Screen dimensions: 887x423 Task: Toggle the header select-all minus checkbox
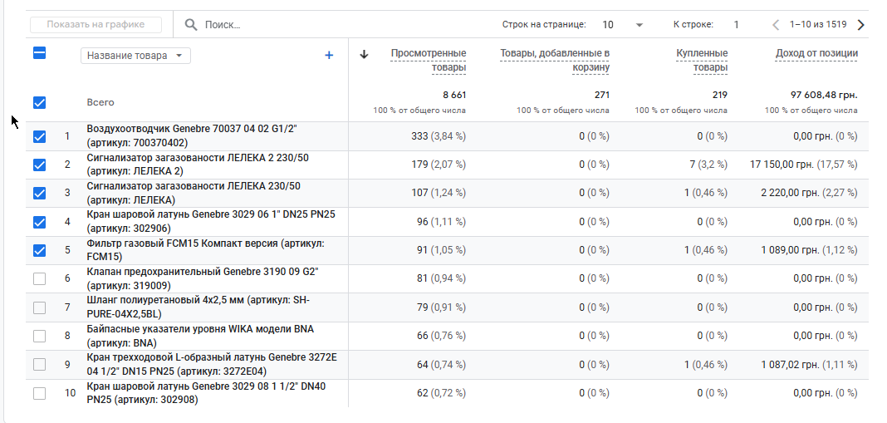39,53
